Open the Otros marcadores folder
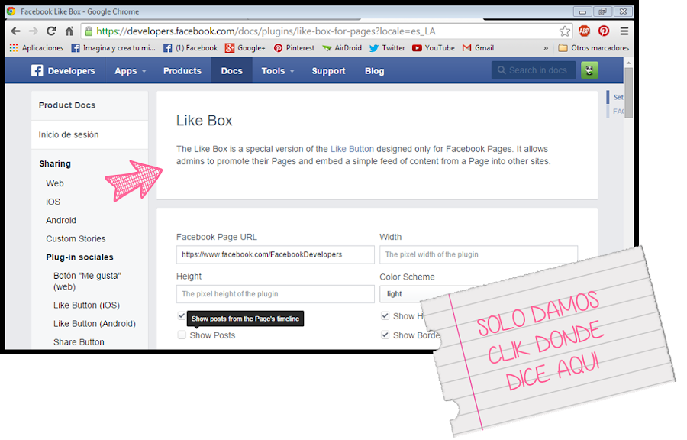Viewport: 687px width, 440px height. (594, 48)
